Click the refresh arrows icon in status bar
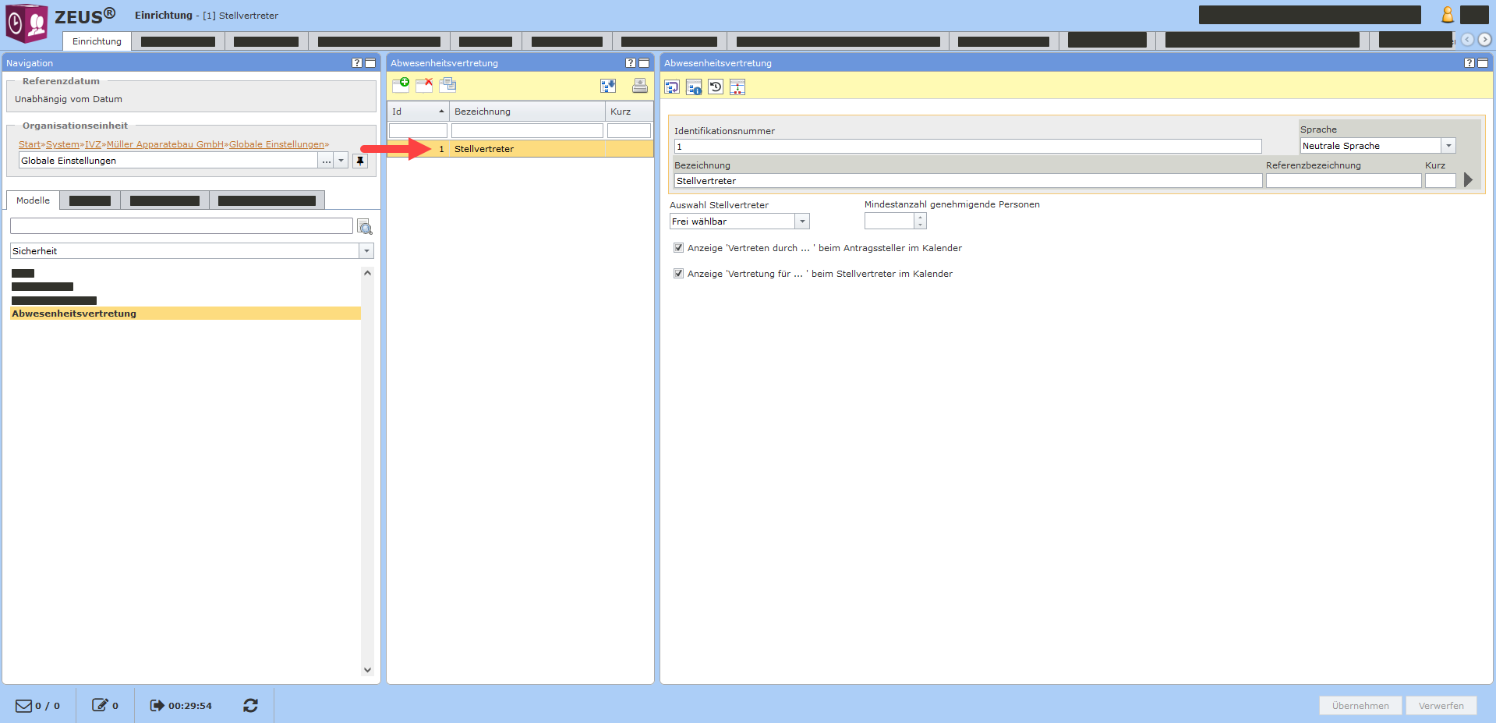 pos(250,705)
